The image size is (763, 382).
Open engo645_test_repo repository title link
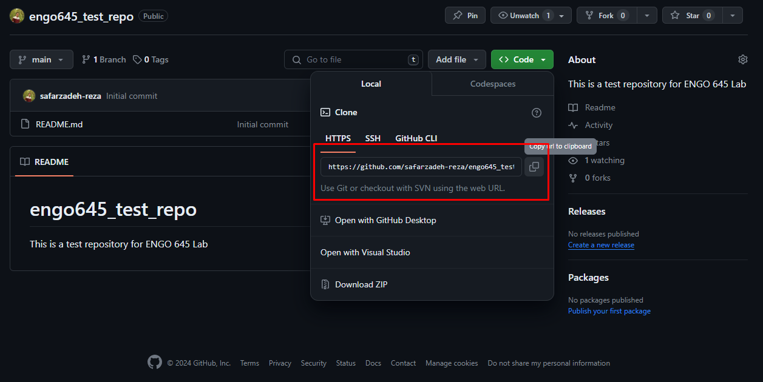coord(81,16)
